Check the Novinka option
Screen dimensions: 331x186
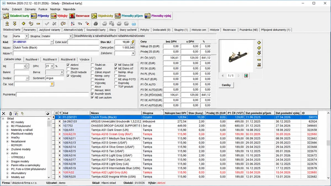[x=93, y=79]
